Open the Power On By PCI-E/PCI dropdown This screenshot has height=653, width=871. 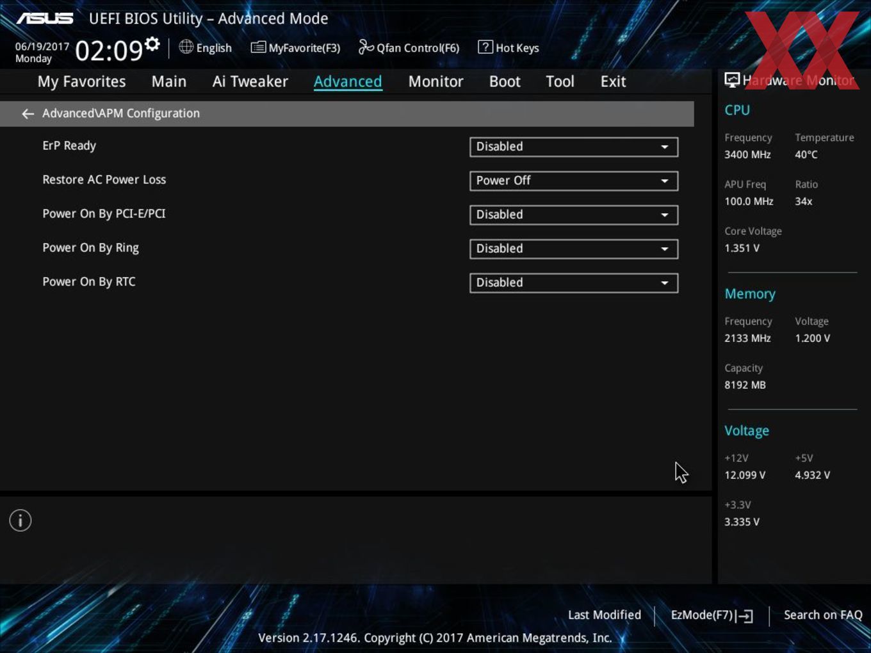[x=574, y=214]
